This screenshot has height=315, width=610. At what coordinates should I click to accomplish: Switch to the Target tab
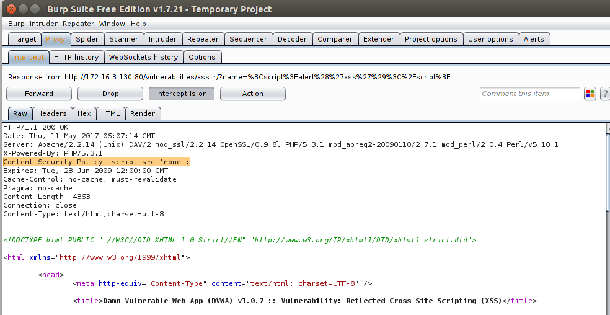tap(25, 39)
